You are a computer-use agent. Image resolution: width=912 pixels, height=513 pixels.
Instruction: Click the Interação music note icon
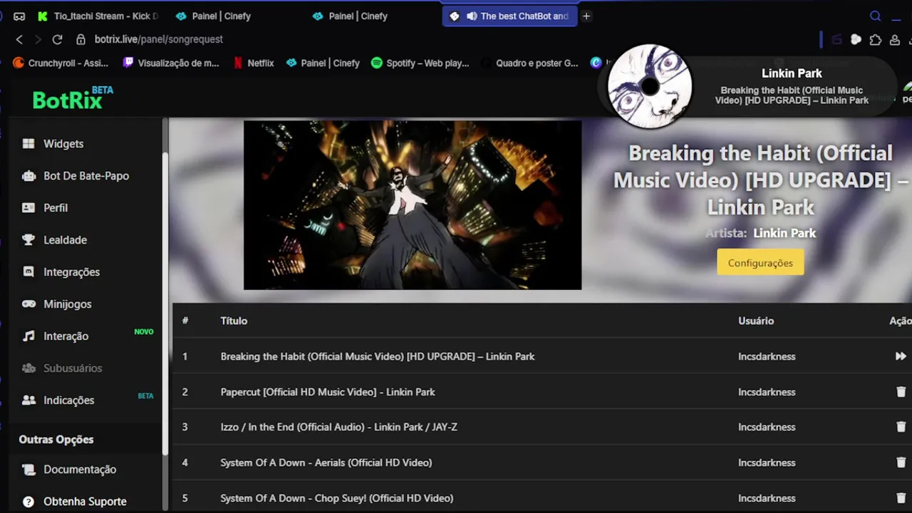[x=28, y=336]
